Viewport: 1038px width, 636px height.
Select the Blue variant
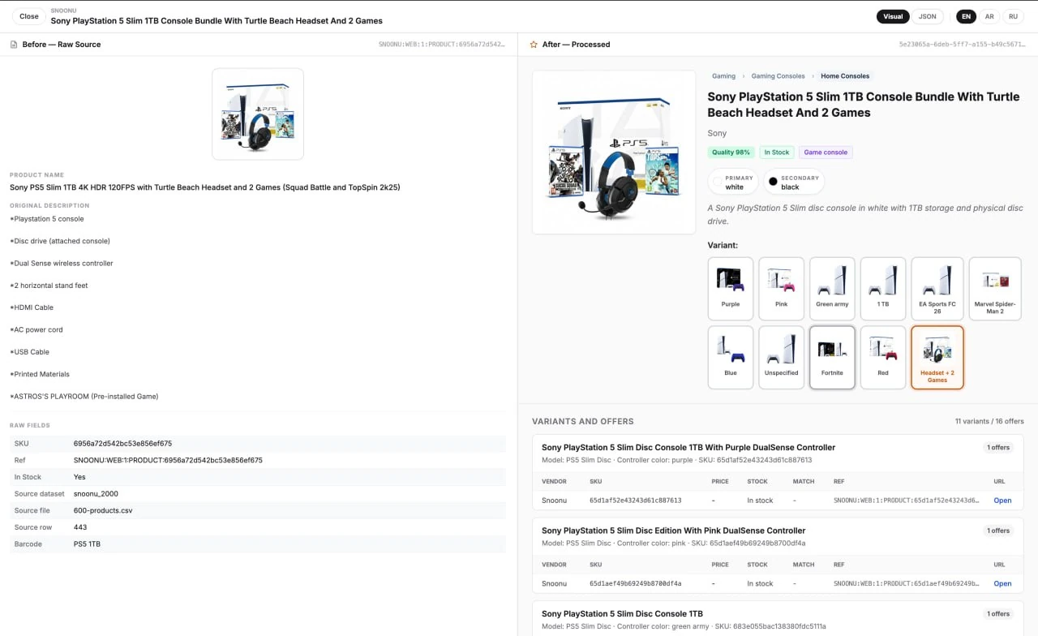(x=731, y=358)
